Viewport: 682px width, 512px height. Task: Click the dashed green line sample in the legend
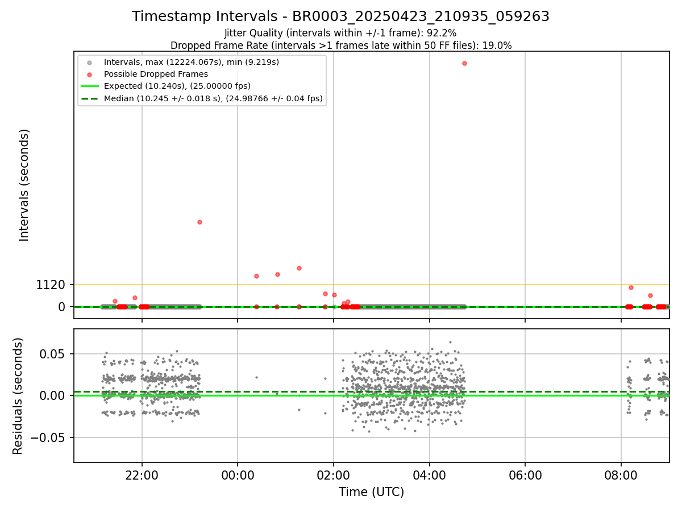click(89, 98)
